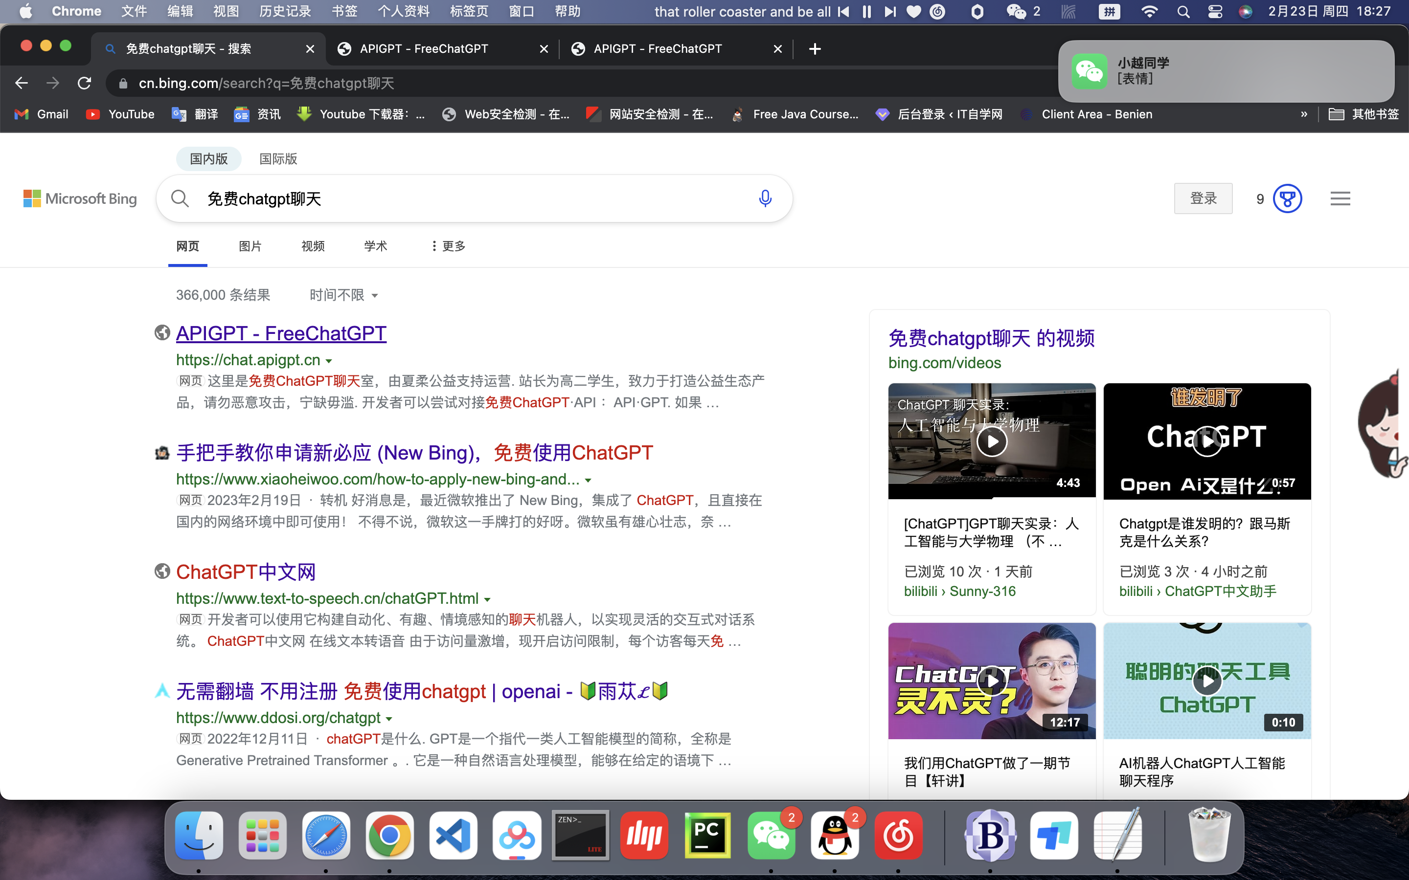Pause music in menu bar player
The width and height of the screenshot is (1409, 880).
pyautogui.click(x=867, y=12)
